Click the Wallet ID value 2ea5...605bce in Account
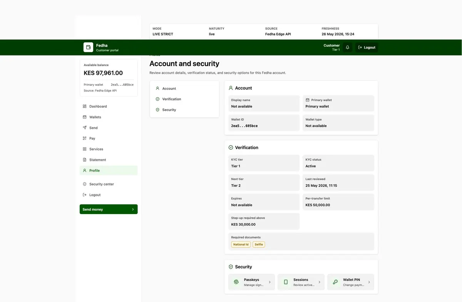 coord(244,126)
